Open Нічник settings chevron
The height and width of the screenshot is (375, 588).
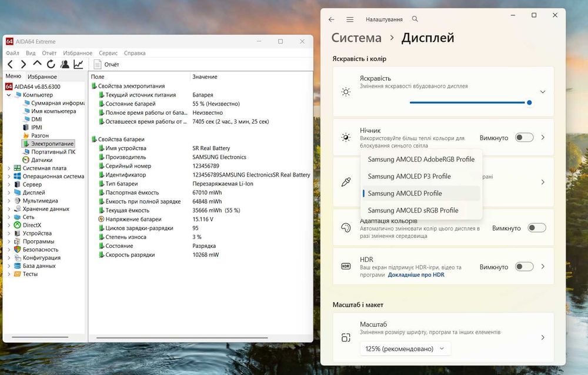point(543,138)
